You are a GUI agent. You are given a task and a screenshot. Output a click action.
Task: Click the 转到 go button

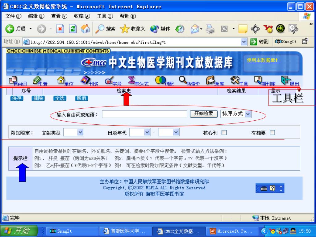[x=259, y=42]
